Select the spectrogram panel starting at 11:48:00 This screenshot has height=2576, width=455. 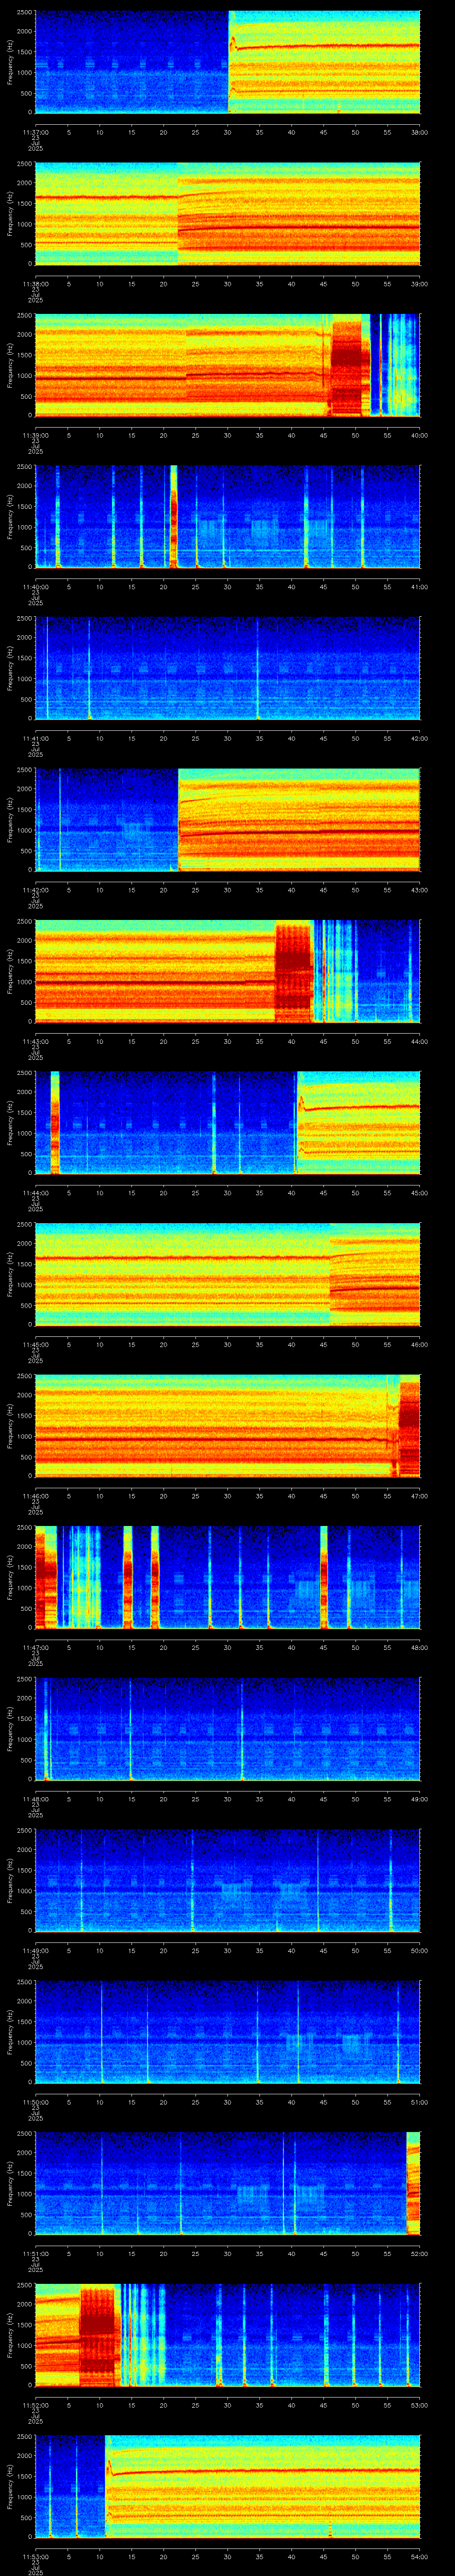coord(227,1729)
